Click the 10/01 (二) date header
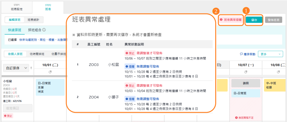This screenshot has height=122, width=287. click(x=50, y=65)
